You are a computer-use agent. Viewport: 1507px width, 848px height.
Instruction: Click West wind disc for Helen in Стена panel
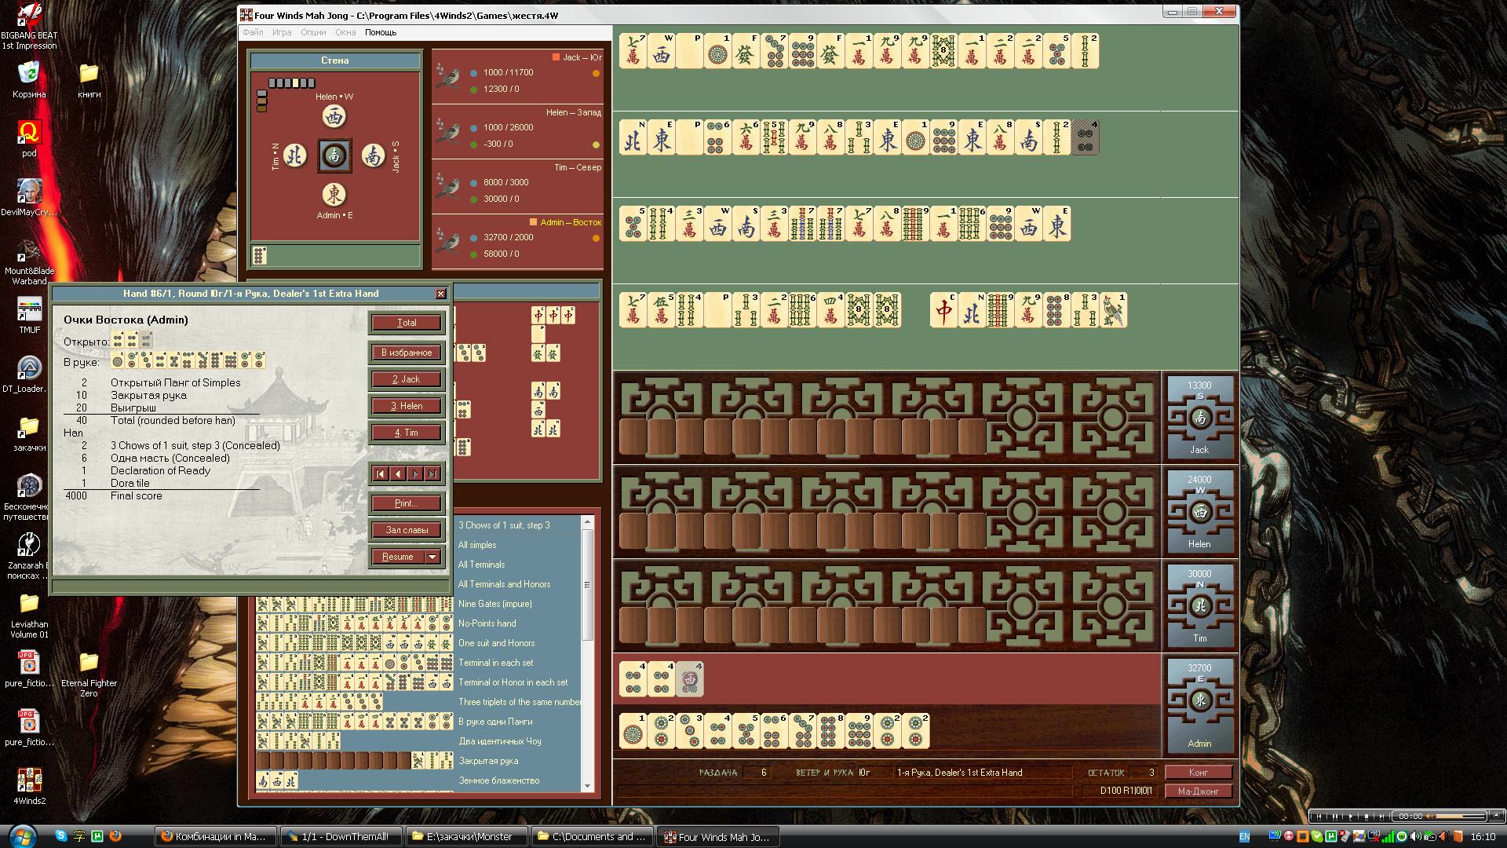(x=334, y=117)
